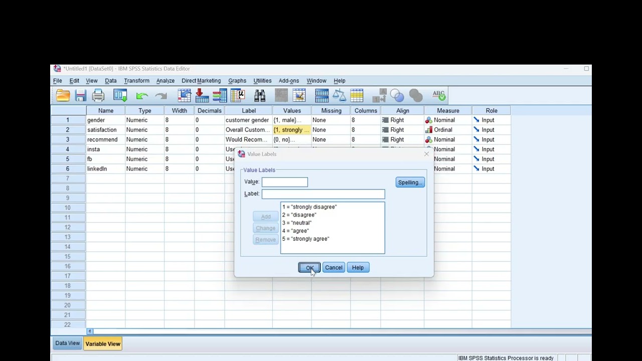This screenshot has width=642, height=361.
Task: Select the Measure column header
Action: point(448,111)
